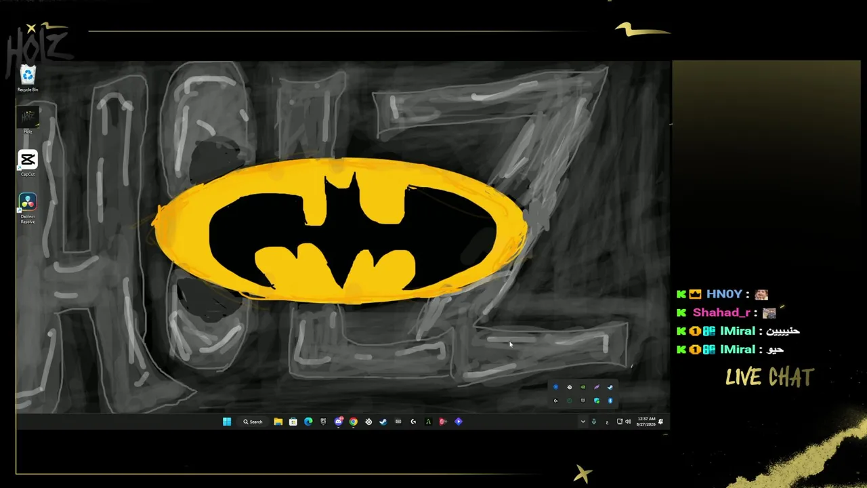Open the DaVinci Resolve desktop shortcut

pos(28,209)
